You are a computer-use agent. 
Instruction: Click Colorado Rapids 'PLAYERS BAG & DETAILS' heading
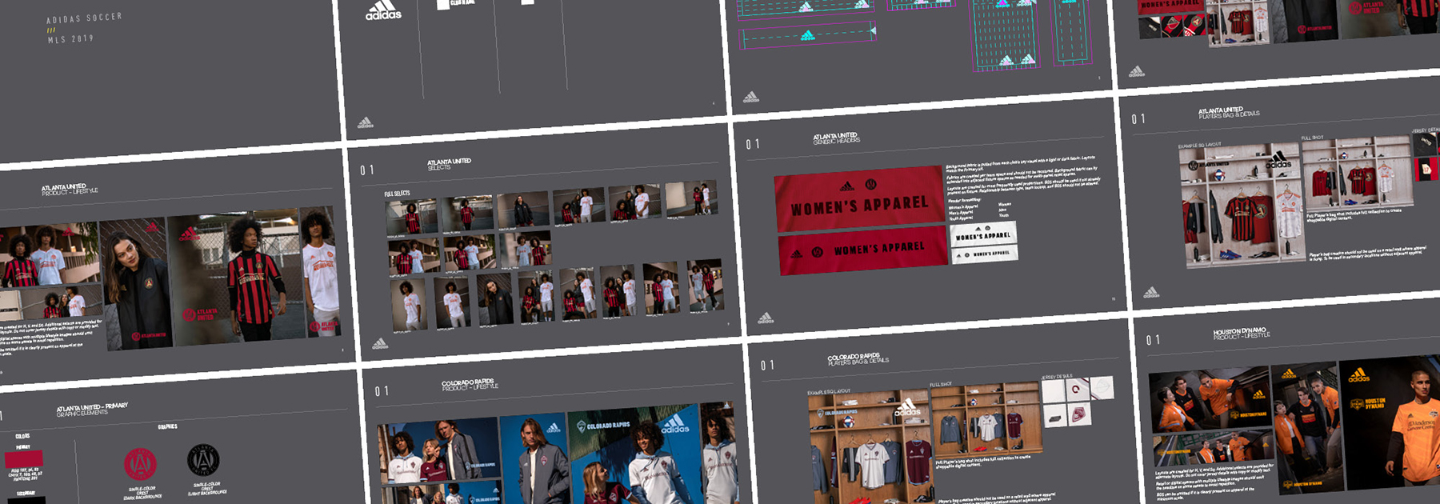pos(858,359)
